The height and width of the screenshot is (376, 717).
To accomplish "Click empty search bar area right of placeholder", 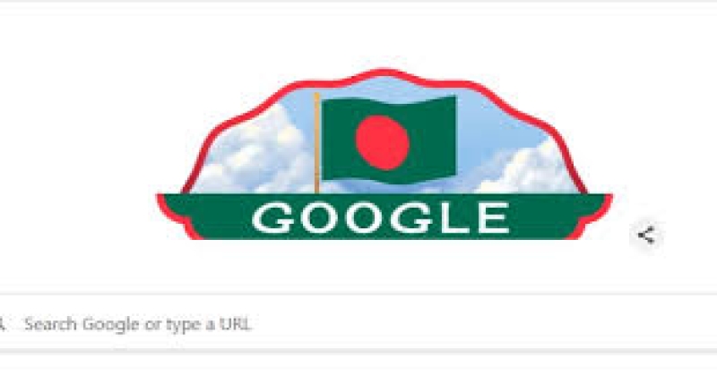I will tap(480, 324).
